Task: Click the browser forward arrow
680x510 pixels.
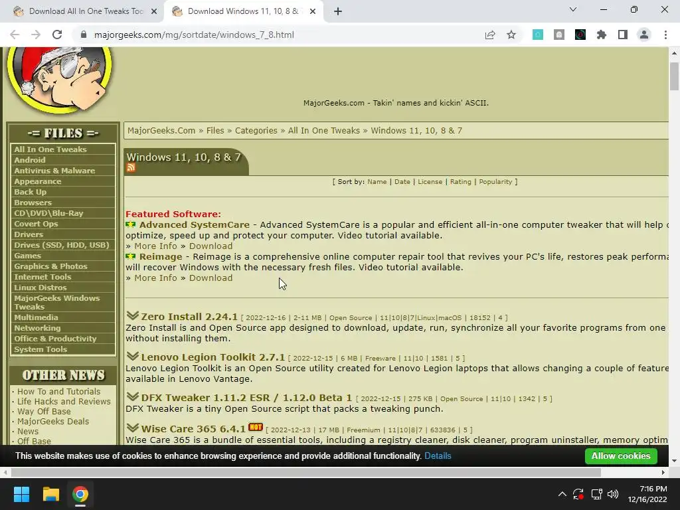Action: (36, 35)
